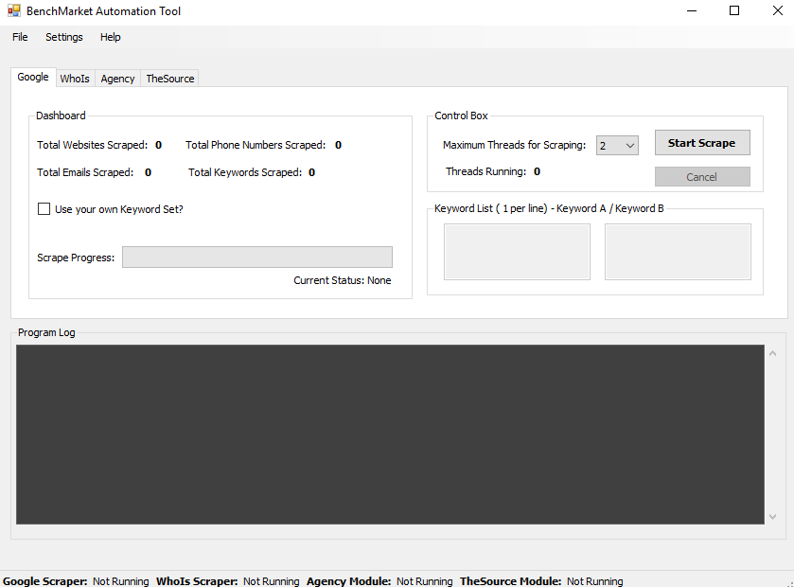Click Total Emails Scraped label
The height and width of the screenshot is (587, 794).
[x=85, y=172]
